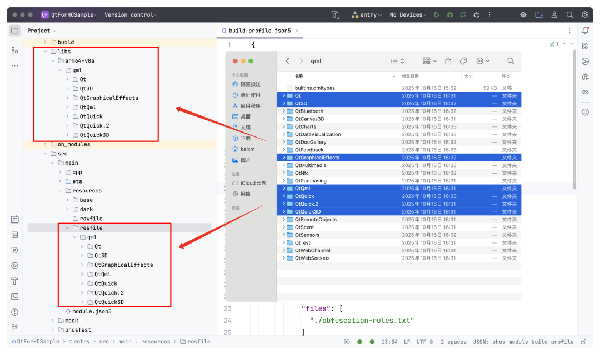Select Applications (应用程序) in Finder sidebar
Viewport: 600px width, 355px height.
click(x=251, y=106)
